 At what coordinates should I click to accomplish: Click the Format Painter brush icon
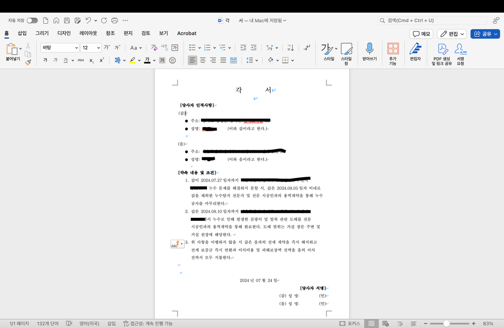point(28,62)
